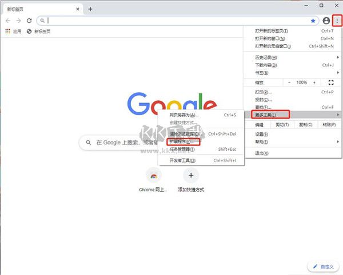Select 投射 cast menu entry

click(293, 100)
